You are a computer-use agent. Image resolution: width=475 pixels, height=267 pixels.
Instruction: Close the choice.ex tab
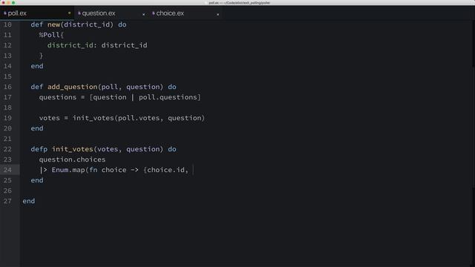(x=217, y=14)
